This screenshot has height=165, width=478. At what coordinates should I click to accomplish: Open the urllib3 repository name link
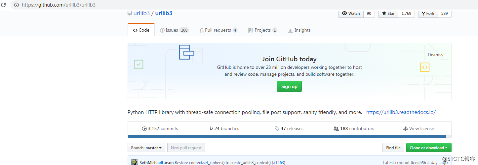(x=164, y=13)
